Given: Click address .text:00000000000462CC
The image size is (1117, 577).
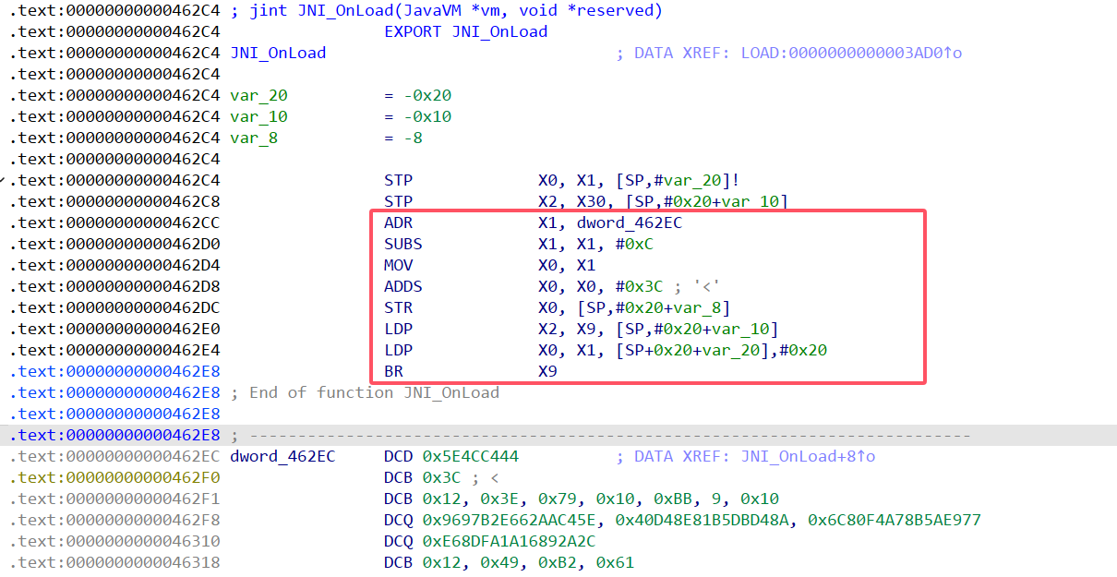Looking at the screenshot, I should (114, 222).
